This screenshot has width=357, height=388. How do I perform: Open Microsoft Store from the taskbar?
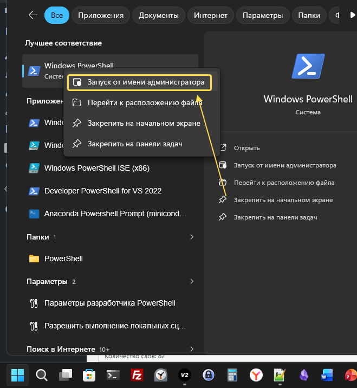(x=89, y=374)
